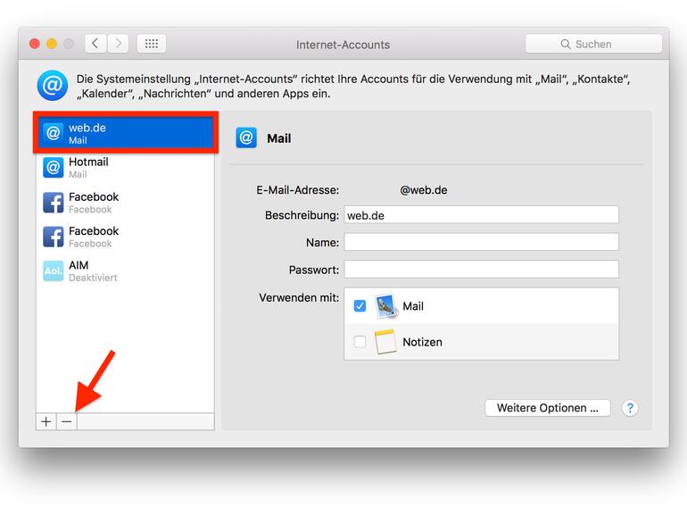This screenshot has height=516, width=687.
Task: Select the Hotmail Mail account
Action: click(x=125, y=168)
